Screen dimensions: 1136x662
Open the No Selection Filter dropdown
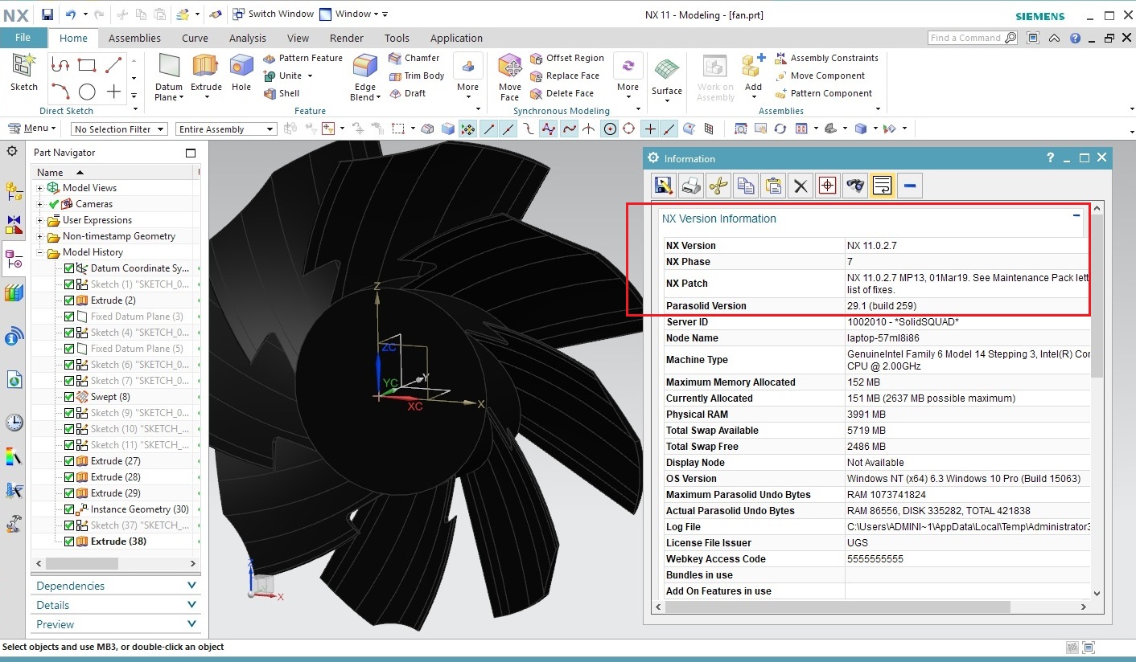click(119, 129)
